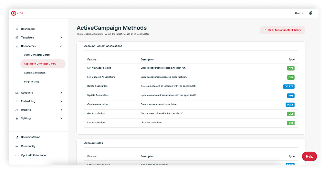The width and height of the screenshot is (324, 170).
Task: Select Update Association feature
Action: coord(98,95)
